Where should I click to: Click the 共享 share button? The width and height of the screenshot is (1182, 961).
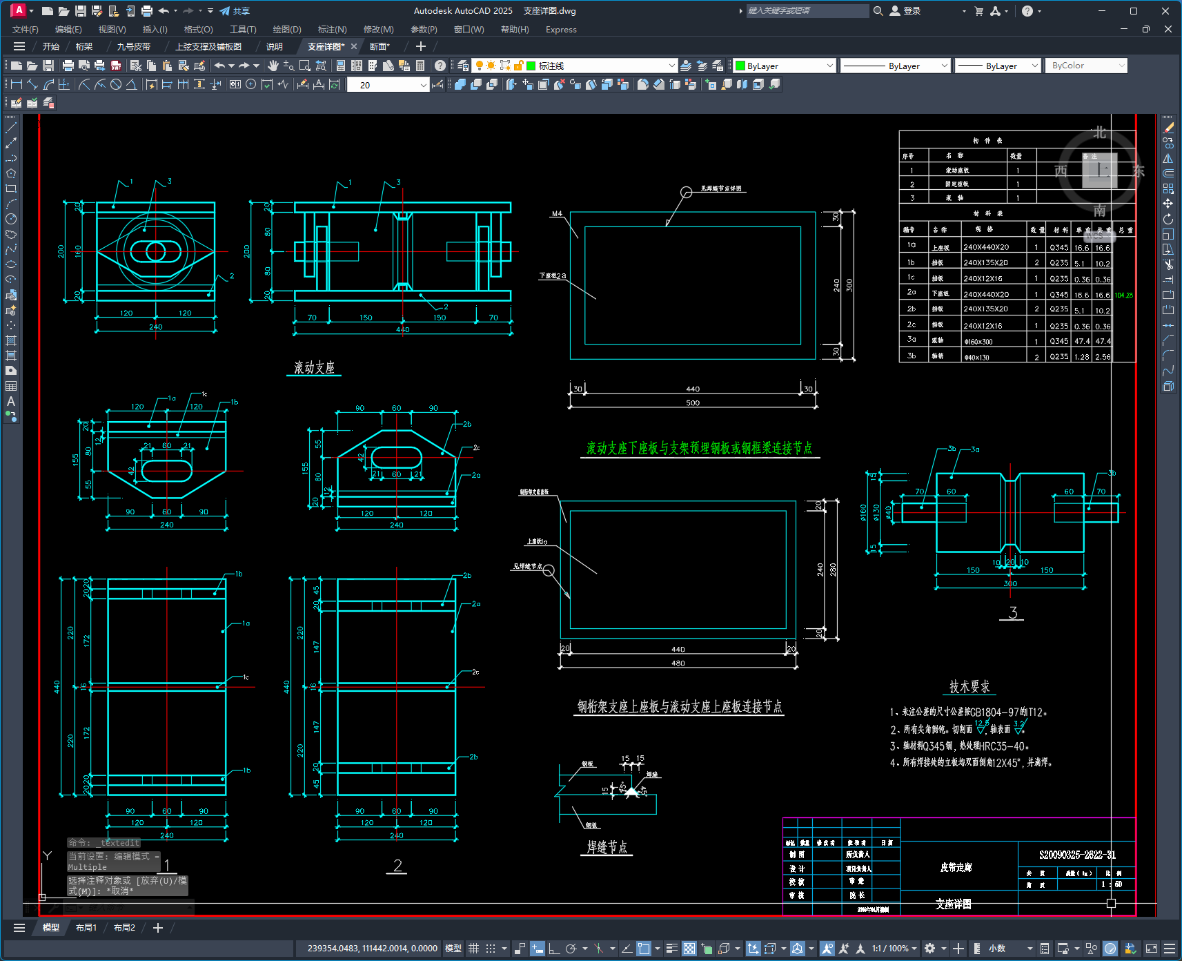[235, 11]
